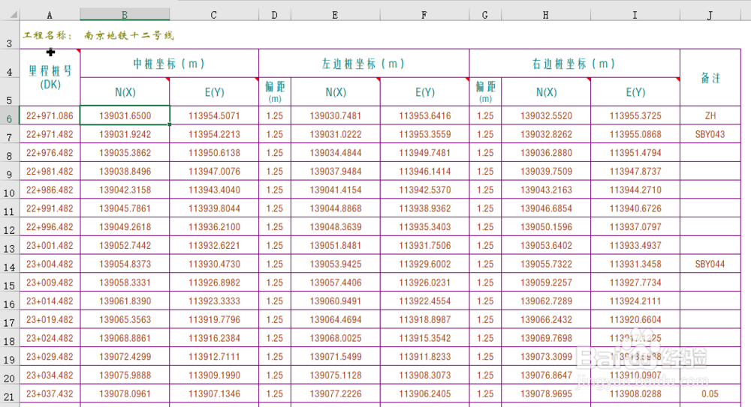
Task: Select cell 139031.6500
Action: [x=125, y=115]
